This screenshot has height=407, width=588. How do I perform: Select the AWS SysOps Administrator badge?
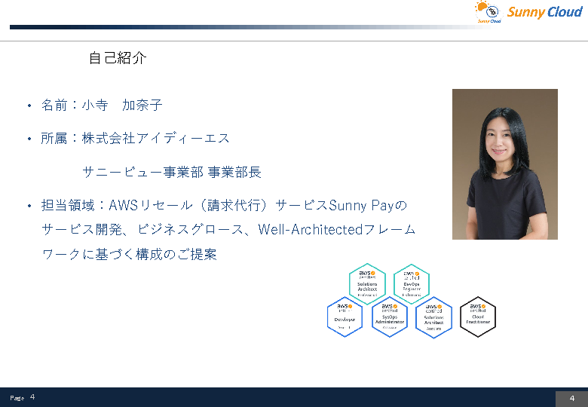pos(389,317)
